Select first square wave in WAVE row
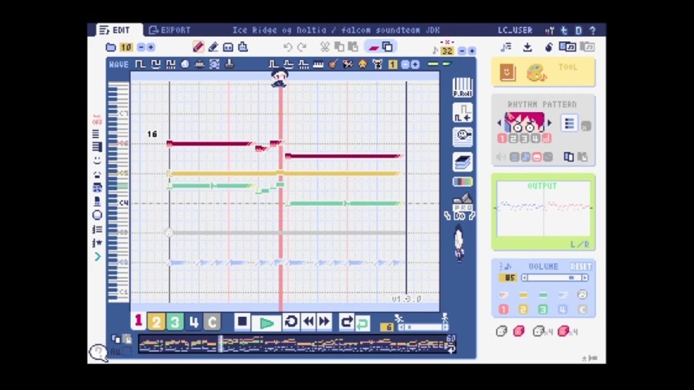 pos(140,64)
